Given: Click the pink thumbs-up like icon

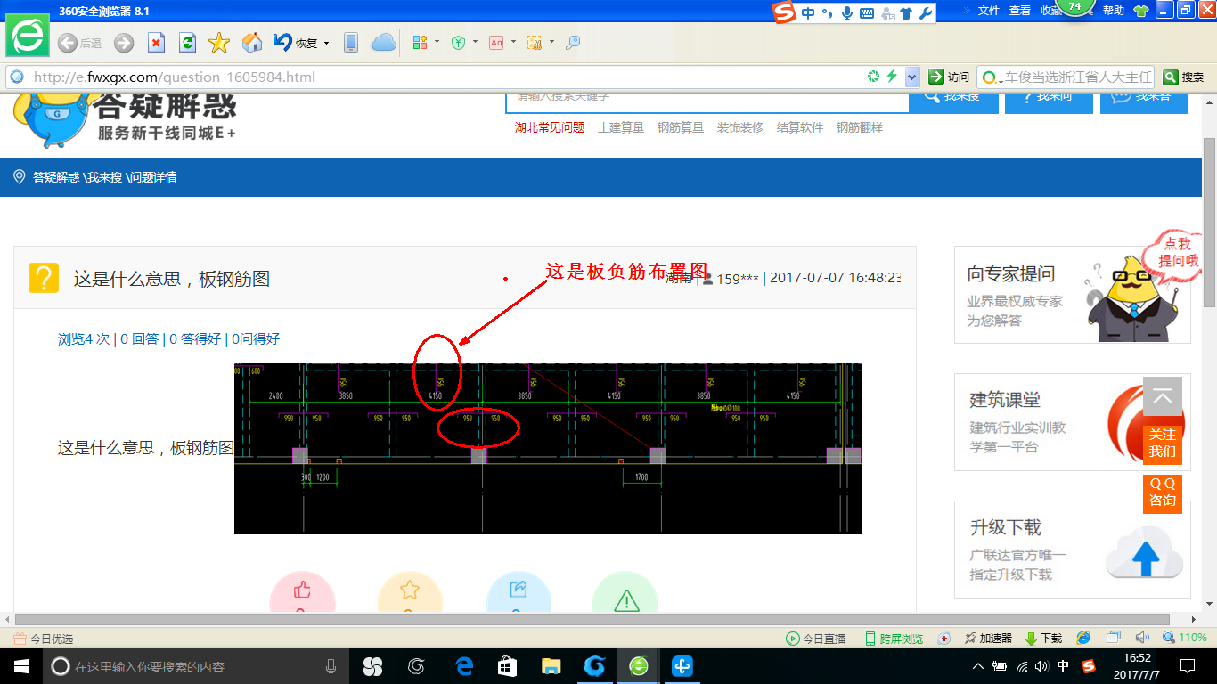Looking at the screenshot, I should [302, 592].
